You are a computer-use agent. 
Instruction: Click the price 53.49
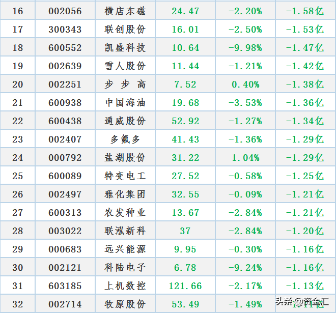(x=185, y=304)
